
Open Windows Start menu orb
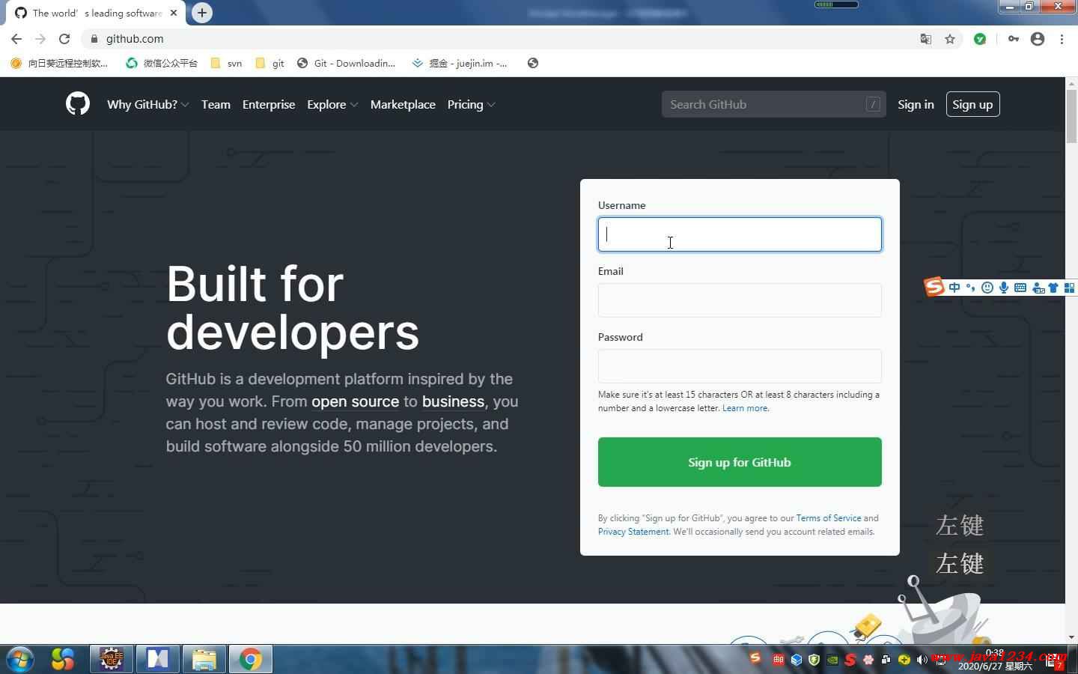(x=20, y=659)
